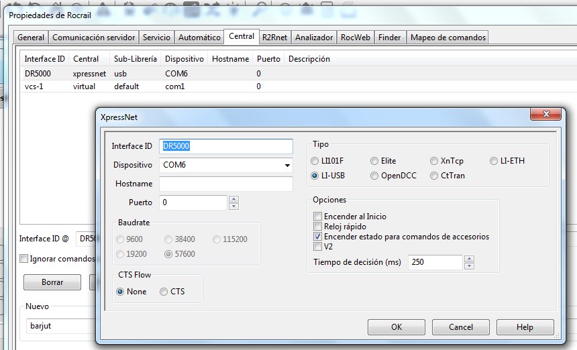Open Help for XpressNet dialog
The height and width of the screenshot is (350, 577).
click(525, 327)
